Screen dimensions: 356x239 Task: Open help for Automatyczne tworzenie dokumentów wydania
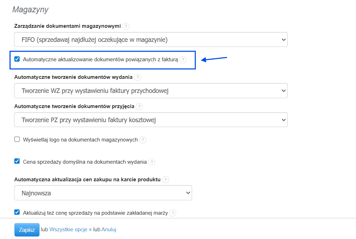[x=137, y=77]
